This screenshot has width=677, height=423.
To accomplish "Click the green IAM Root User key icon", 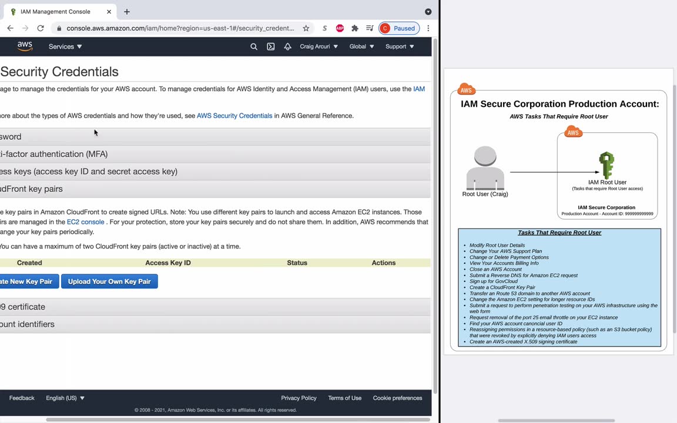I will pyautogui.click(x=606, y=165).
